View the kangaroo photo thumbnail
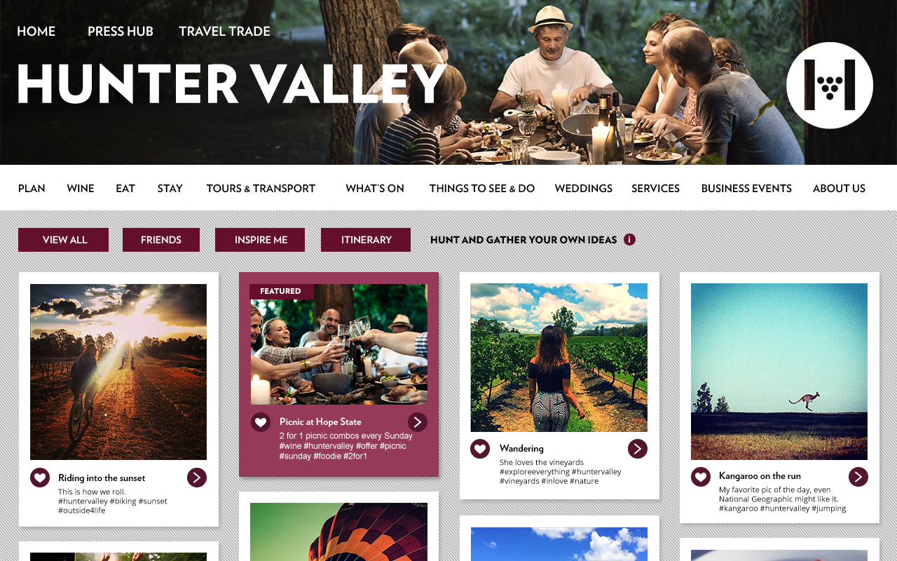The width and height of the screenshot is (897, 561). [x=779, y=372]
